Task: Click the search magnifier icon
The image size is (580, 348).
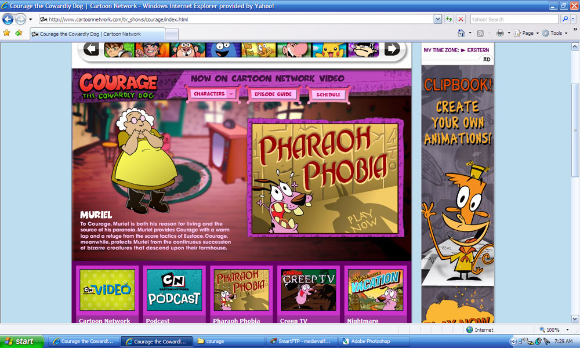Action: point(565,19)
